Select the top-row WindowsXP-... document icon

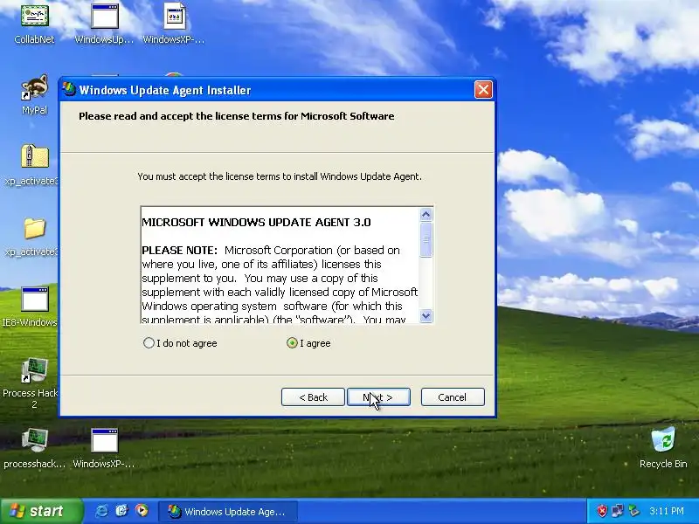click(174, 24)
